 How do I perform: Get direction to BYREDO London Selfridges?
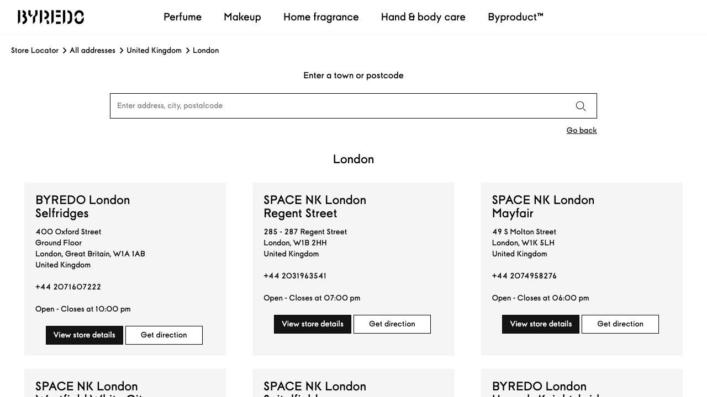(x=163, y=335)
